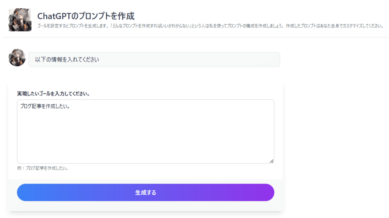Click the round chat avatar beside the message
389x218 pixels.
point(17,58)
